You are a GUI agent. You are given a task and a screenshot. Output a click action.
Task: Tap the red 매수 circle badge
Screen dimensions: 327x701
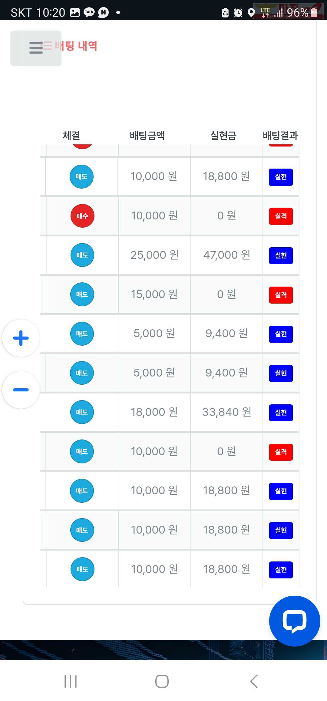click(82, 216)
